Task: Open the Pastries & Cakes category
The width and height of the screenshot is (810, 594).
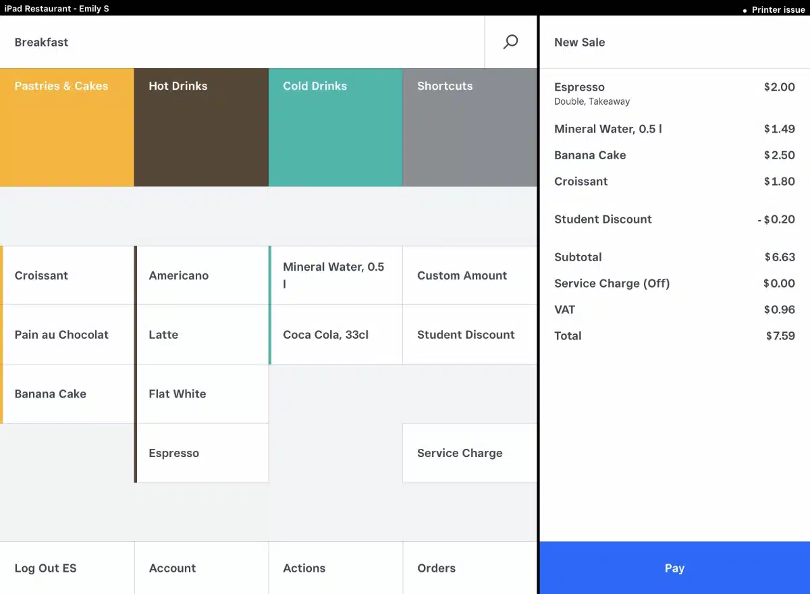Action: tap(67, 127)
